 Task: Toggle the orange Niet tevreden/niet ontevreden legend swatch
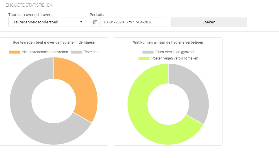coord(15,52)
